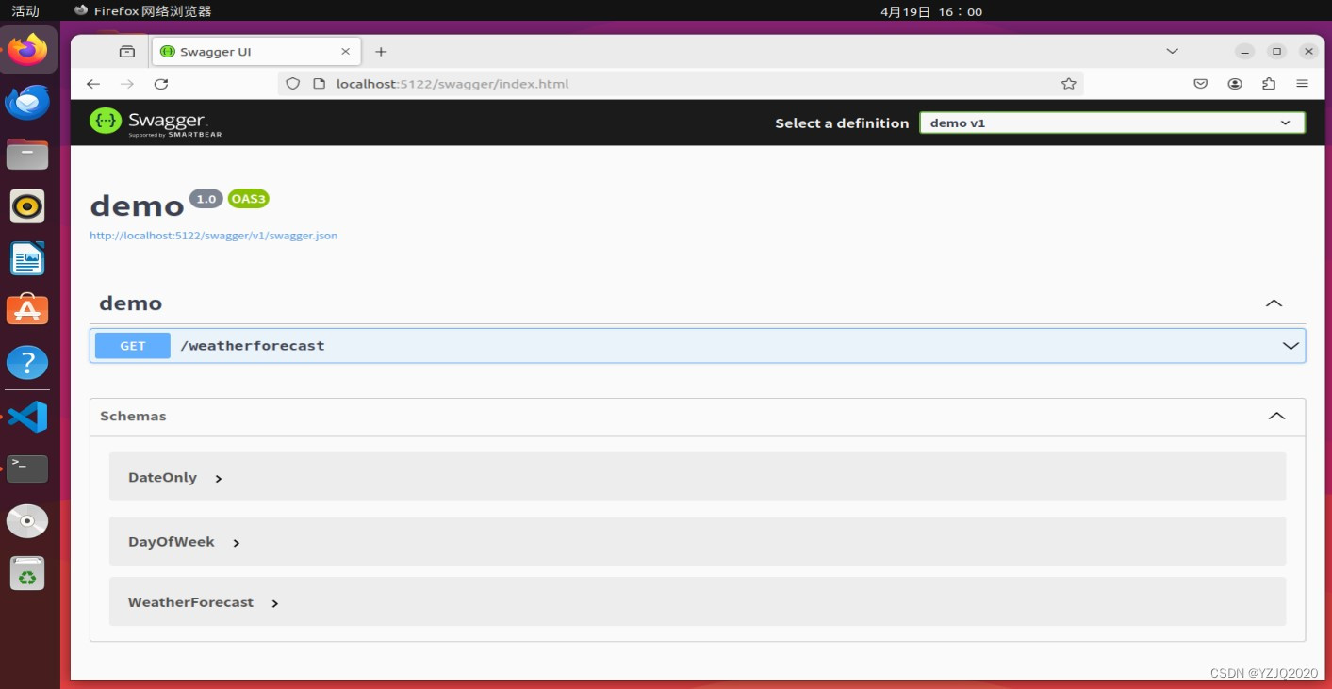The width and height of the screenshot is (1332, 689).
Task: Collapse the Schemas section chevron
Action: point(1276,416)
